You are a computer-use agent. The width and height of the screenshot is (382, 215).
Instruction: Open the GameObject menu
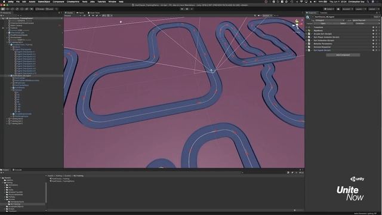point(44,1)
